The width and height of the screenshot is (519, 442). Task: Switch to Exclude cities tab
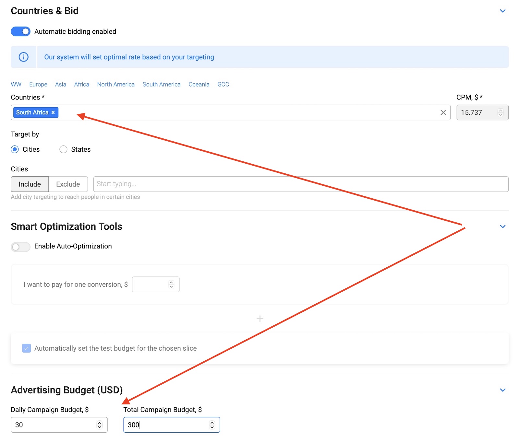[68, 184]
